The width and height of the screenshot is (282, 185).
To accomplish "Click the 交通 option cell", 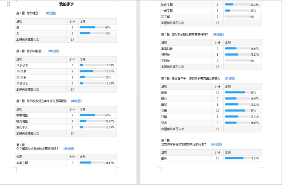I will tap(186, 111).
